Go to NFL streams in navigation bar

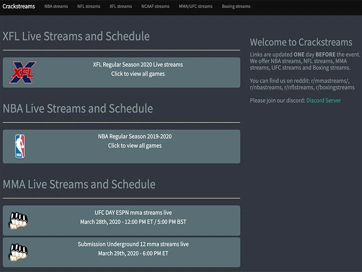pos(88,6)
